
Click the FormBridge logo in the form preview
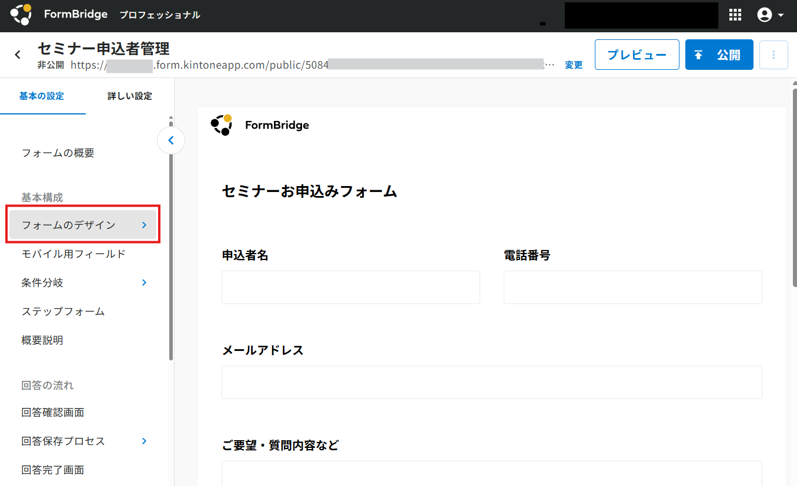(260, 124)
